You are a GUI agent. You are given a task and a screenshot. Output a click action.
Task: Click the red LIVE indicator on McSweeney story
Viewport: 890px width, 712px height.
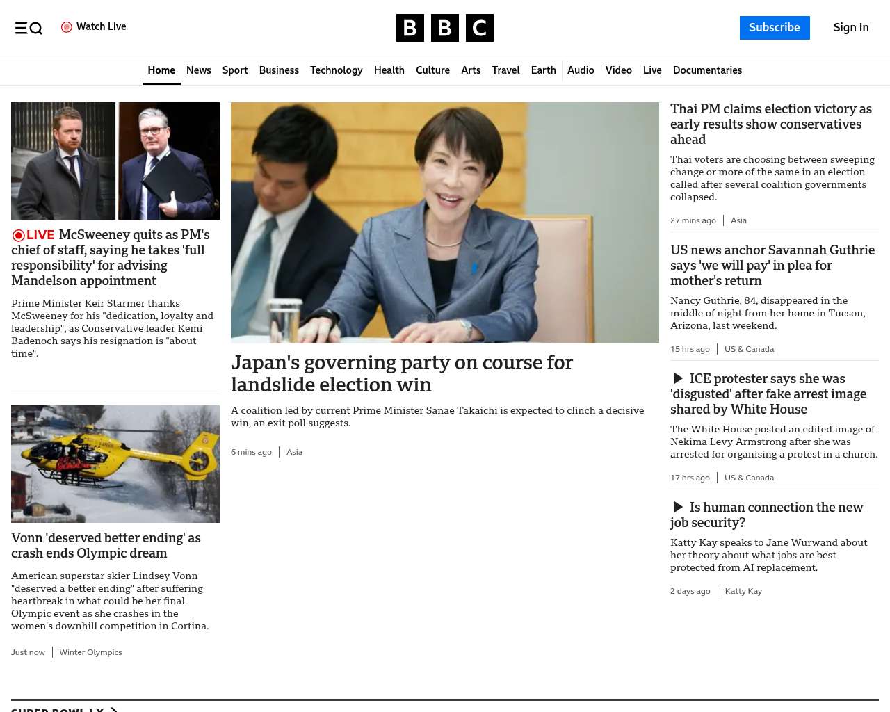tap(33, 235)
